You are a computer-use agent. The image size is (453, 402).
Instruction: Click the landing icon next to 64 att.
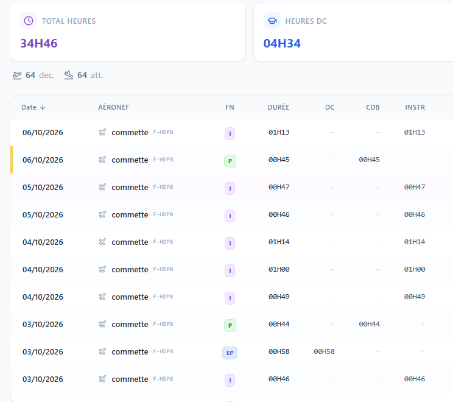(x=68, y=75)
